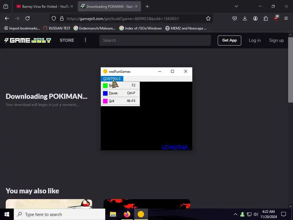Open a new browser tab
This screenshot has width=293, height=220.
(147, 7)
